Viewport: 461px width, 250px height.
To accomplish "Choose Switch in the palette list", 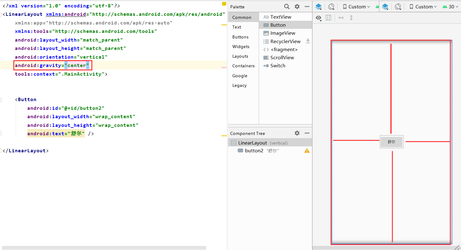I will (285, 66).
